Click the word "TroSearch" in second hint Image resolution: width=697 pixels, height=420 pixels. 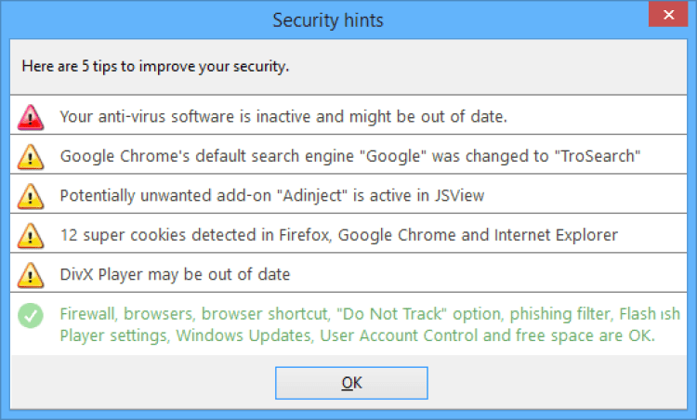point(597,156)
